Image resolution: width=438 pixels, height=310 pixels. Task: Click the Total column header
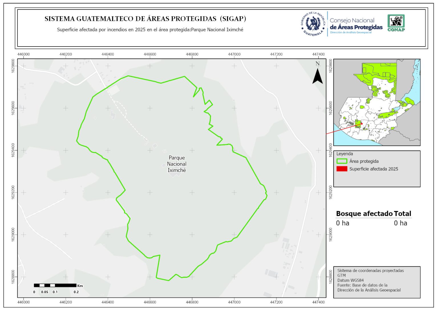pos(402,214)
